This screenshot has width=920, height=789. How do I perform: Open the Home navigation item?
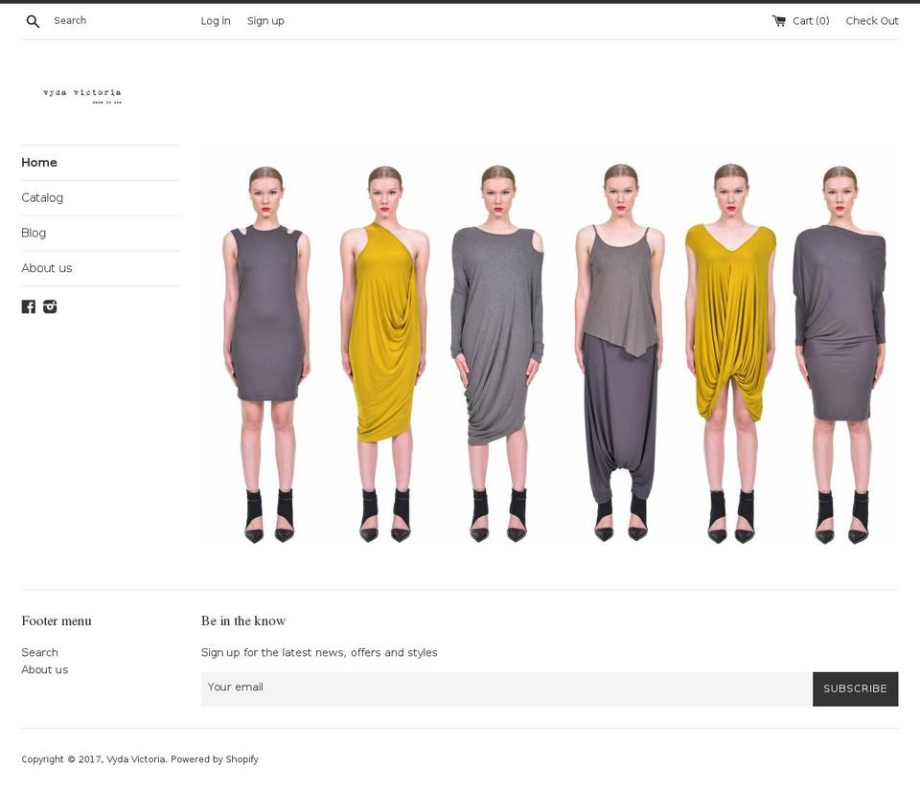pos(39,163)
